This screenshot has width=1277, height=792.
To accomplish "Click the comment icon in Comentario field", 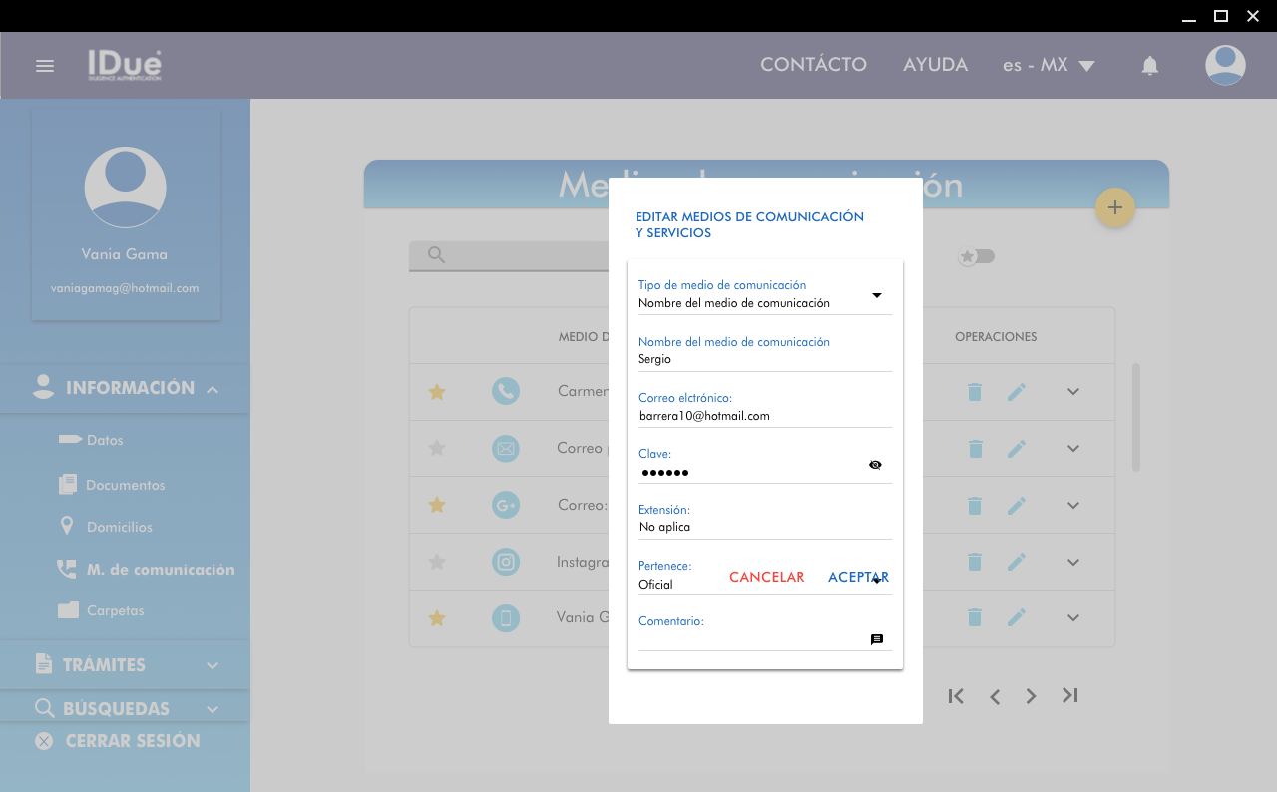I will (x=877, y=640).
